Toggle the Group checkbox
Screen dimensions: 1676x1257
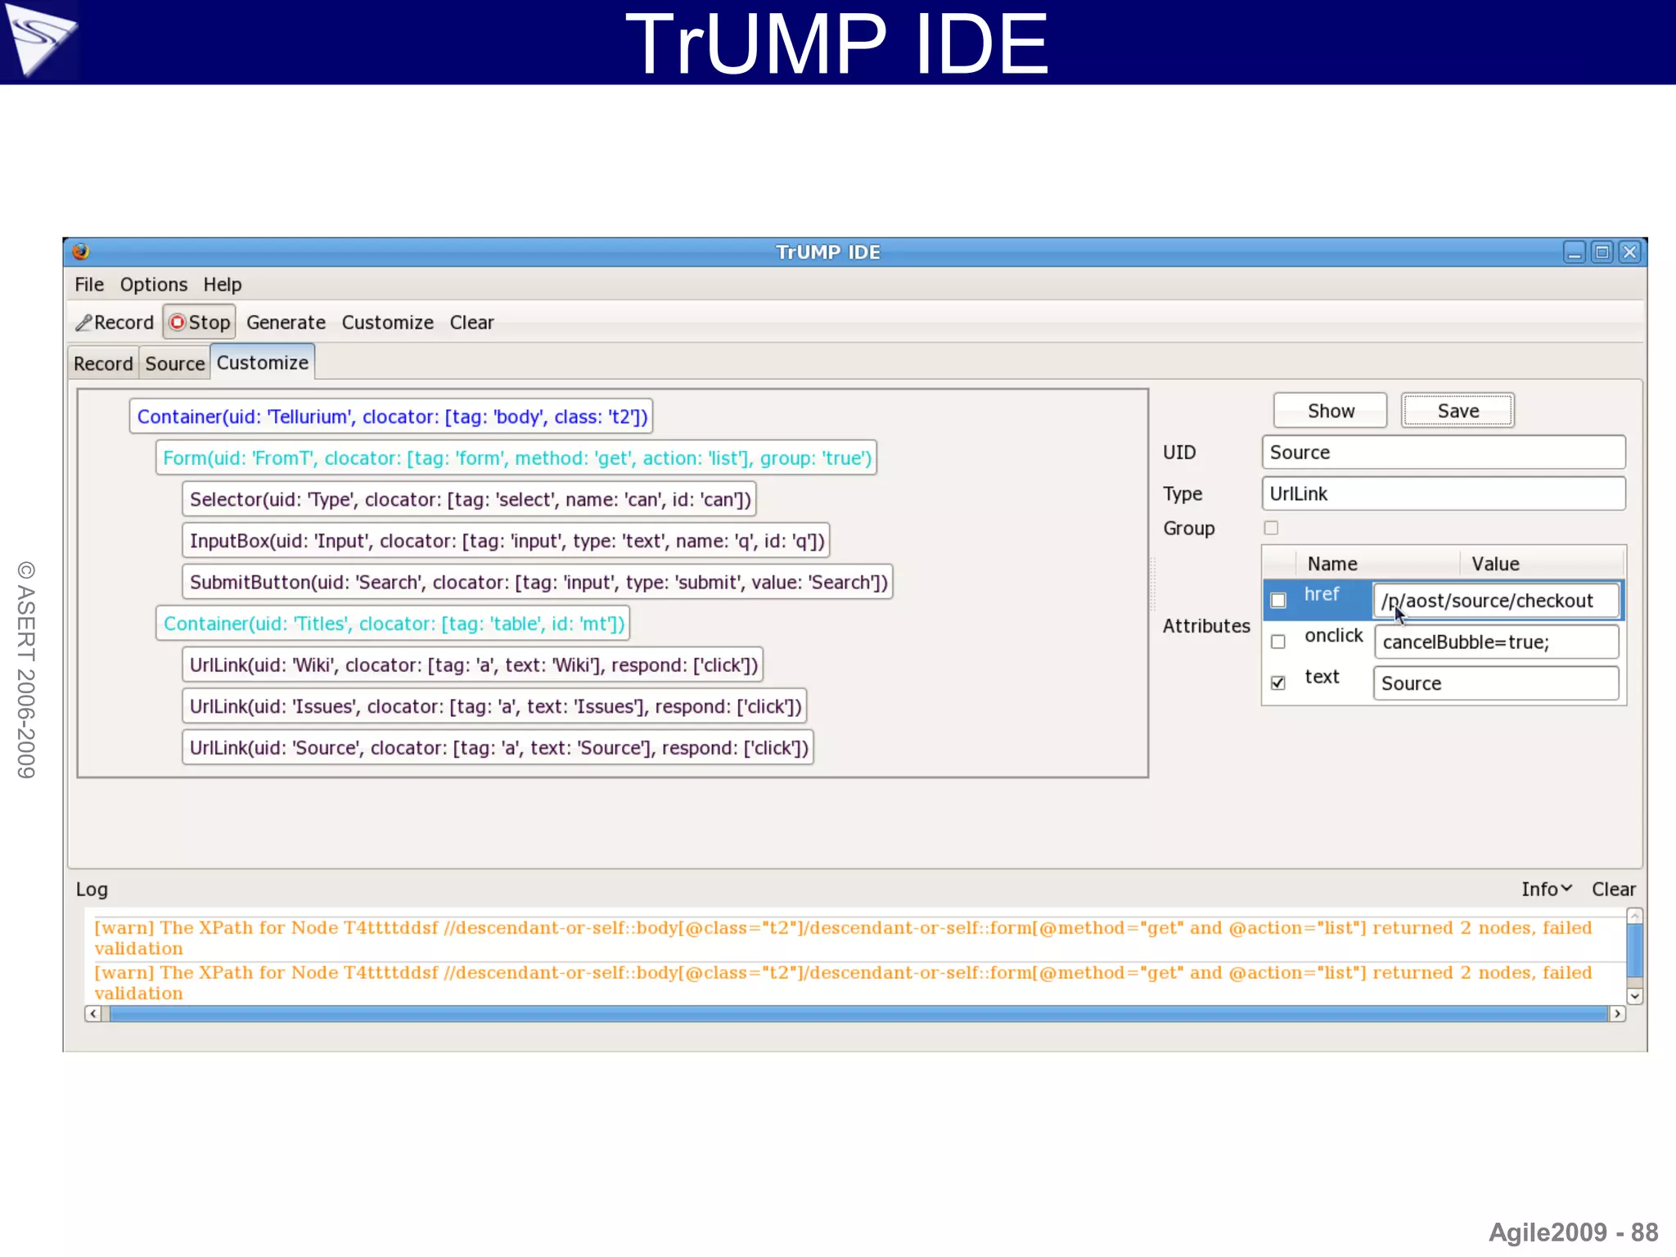[1271, 528]
